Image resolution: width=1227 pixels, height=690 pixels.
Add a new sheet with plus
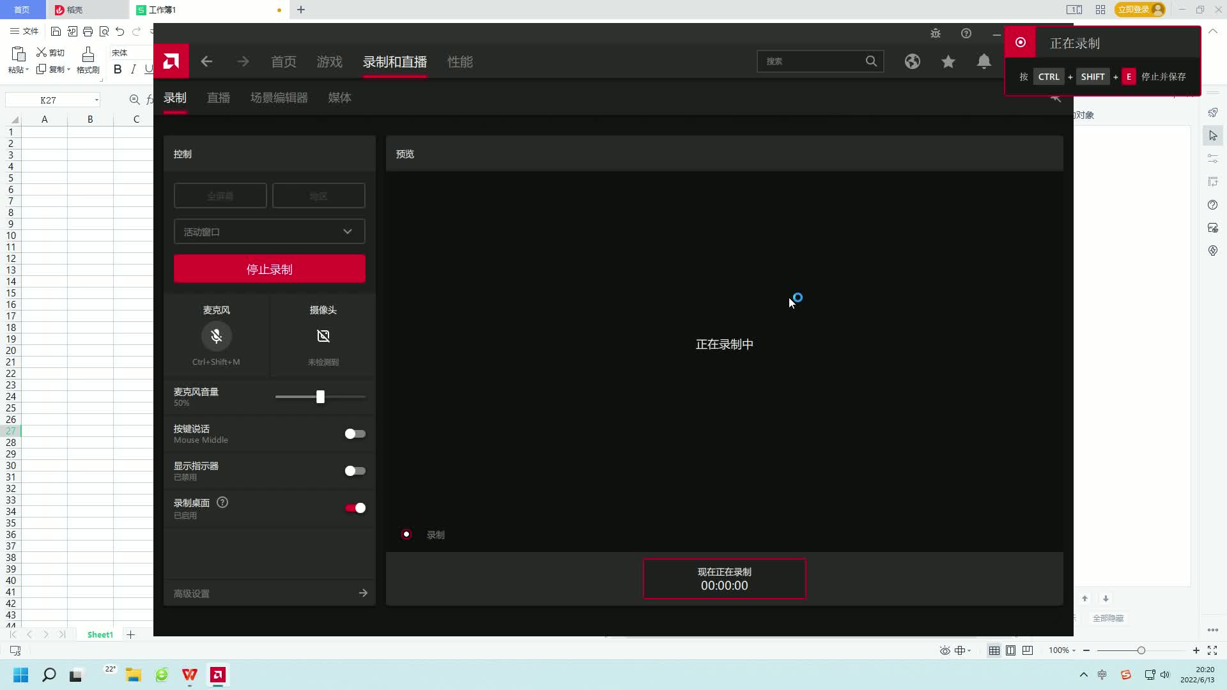130,634
